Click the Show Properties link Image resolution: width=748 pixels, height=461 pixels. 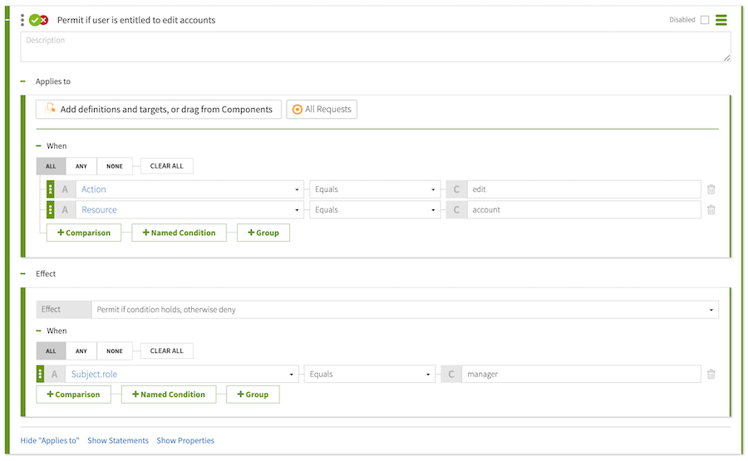(185, 440)
